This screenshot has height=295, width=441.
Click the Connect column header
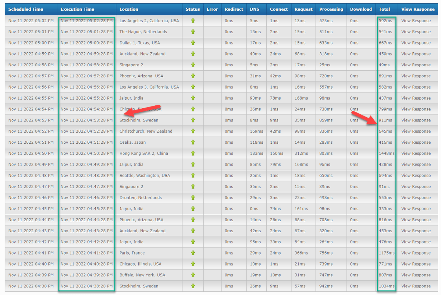279,9
